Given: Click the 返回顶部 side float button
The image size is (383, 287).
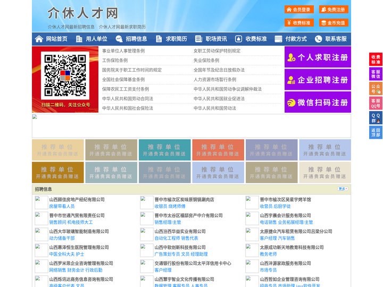Looking at the screenshot, I should click(x=376, y=132).
